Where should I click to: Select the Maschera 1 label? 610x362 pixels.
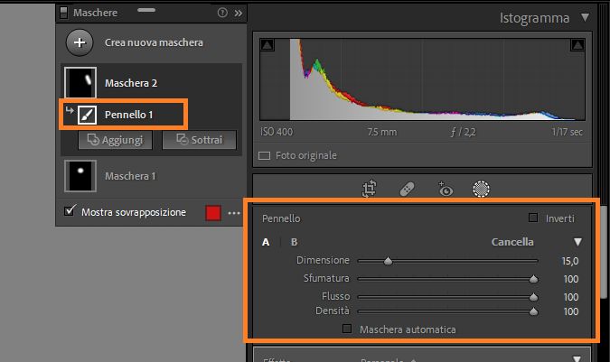coord(130,176)
